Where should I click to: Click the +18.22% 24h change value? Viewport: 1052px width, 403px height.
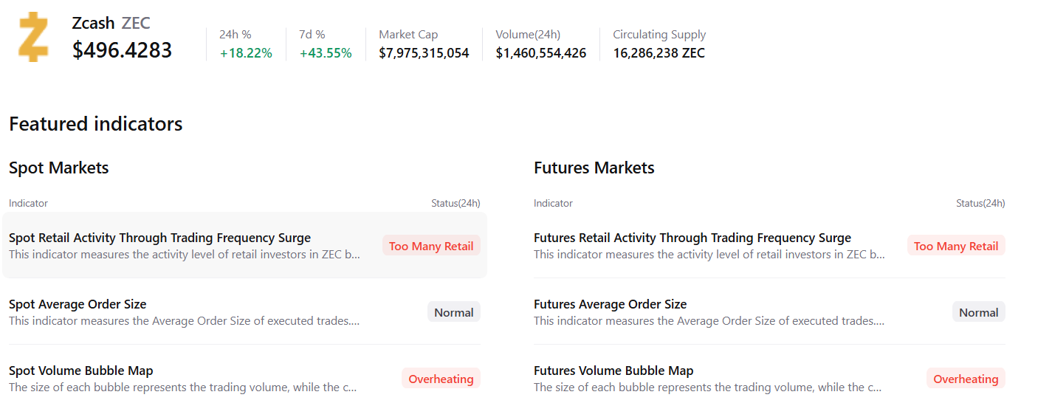tap(246, 53)
